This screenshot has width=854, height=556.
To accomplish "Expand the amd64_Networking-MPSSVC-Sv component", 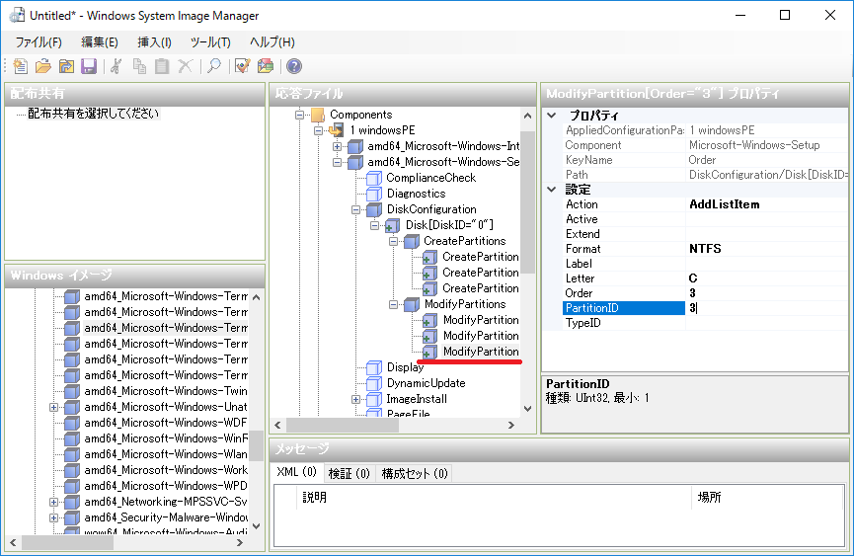I will [53, 502].
